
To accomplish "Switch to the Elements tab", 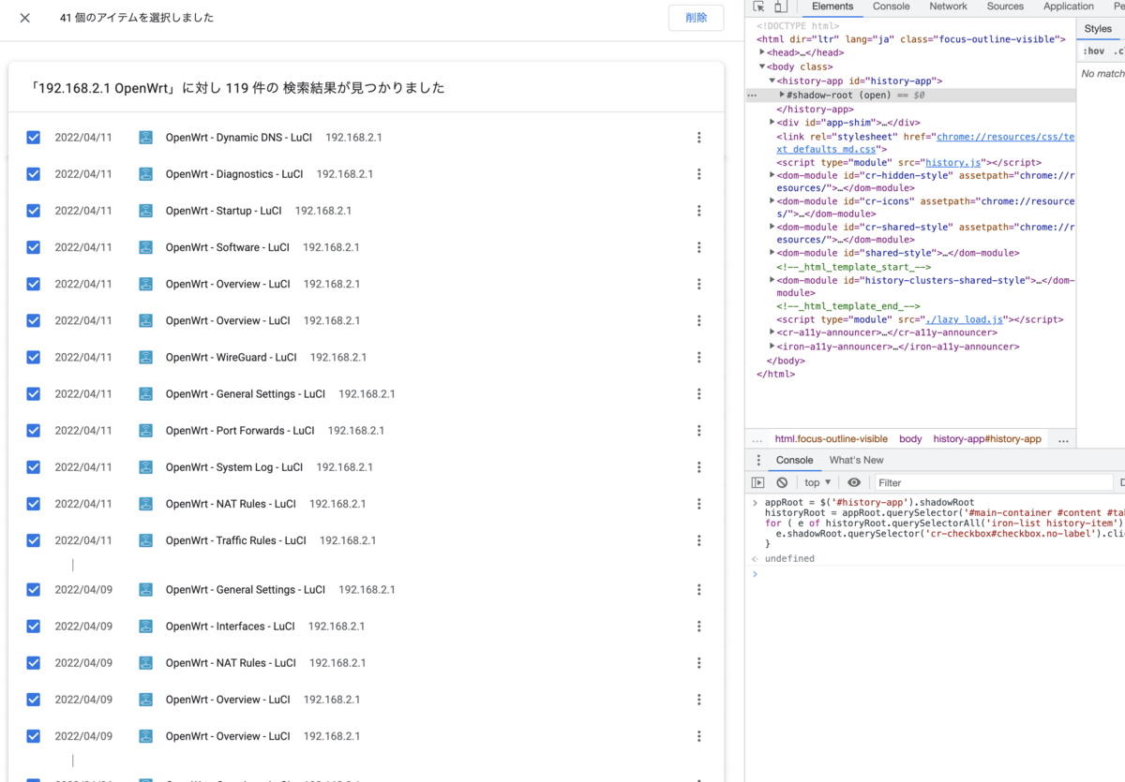I will pos(832,7).
